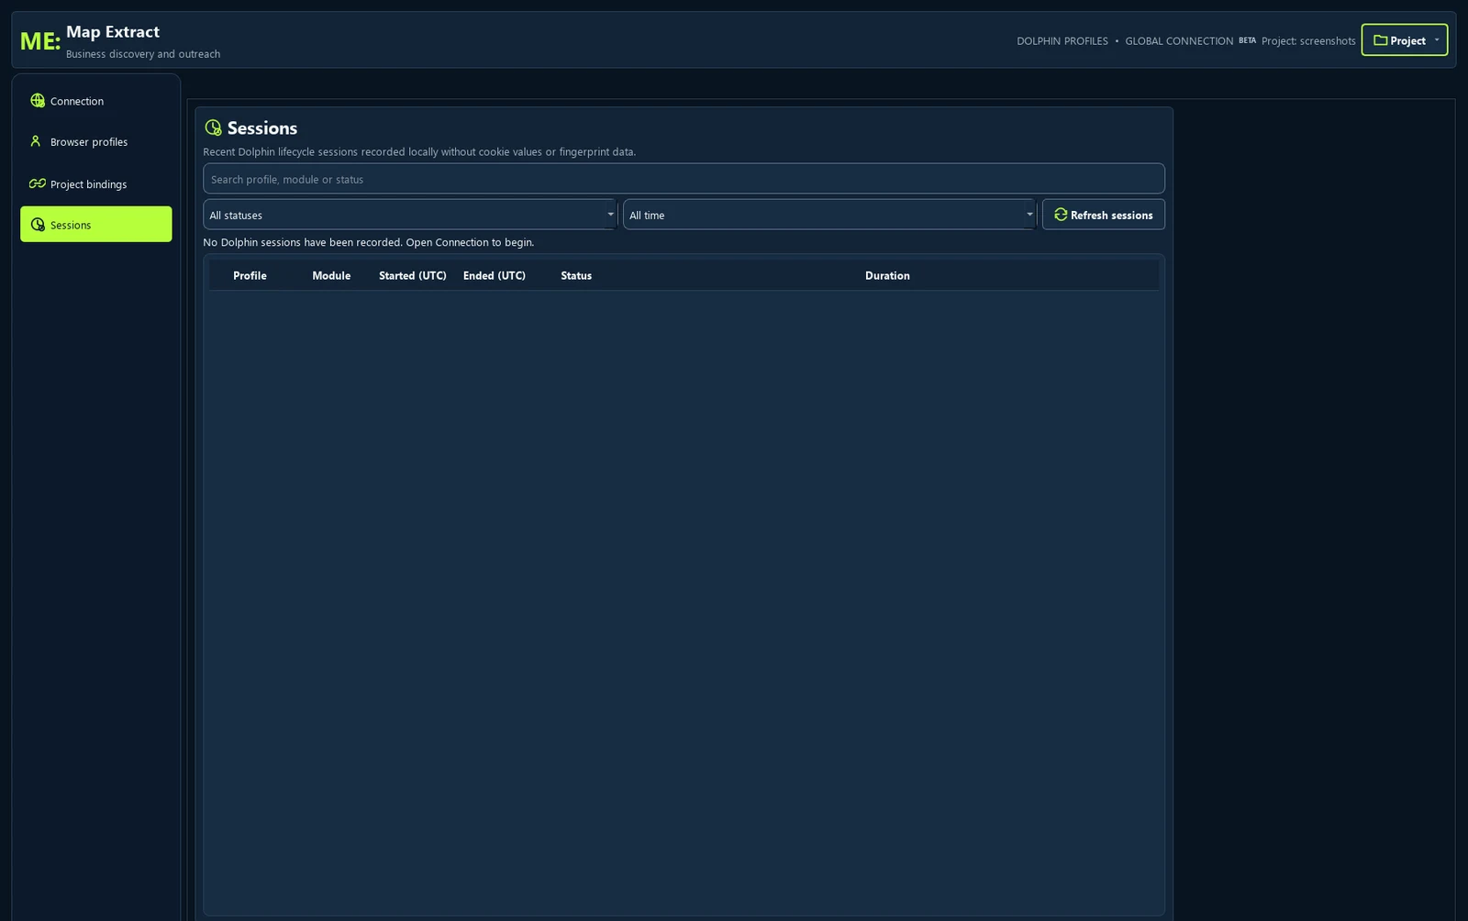Click the Recent Dolphin lifecycle sessions description
This screenshot has height=921, width=1468.
419,151
